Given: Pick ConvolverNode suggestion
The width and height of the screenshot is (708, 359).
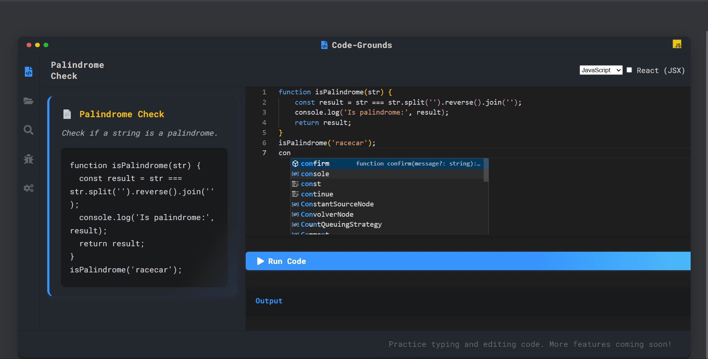Looking at the screenshot, I should [387, 214].
